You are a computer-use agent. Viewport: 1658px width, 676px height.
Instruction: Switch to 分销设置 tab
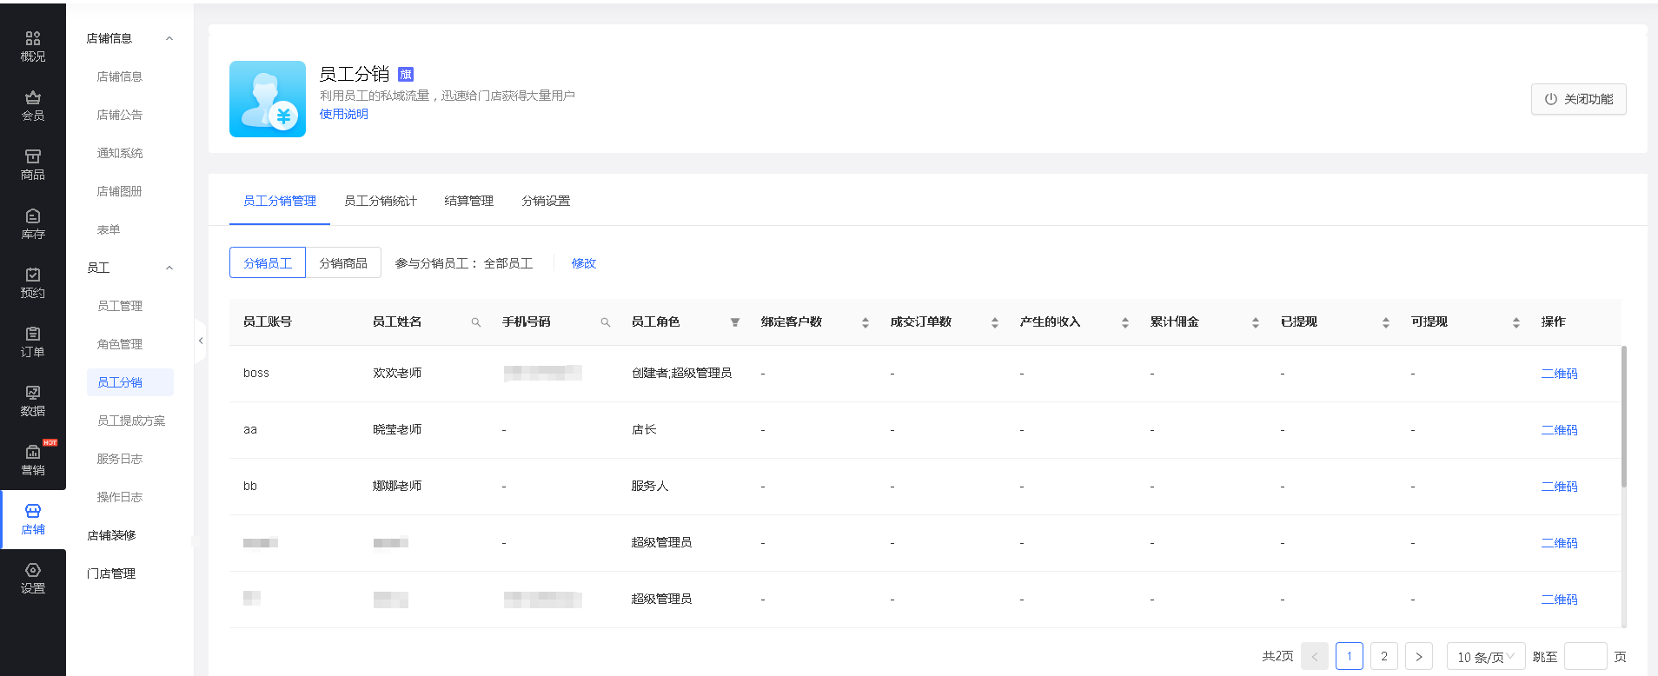click(547, 201)
